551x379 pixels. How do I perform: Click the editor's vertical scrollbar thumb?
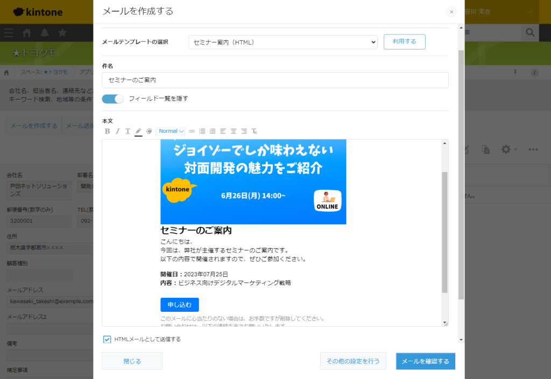pyautogui.click(x=444, y=232)
